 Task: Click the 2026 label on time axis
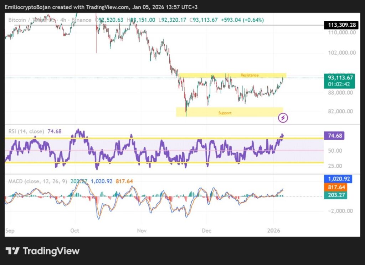coord(274,230)
